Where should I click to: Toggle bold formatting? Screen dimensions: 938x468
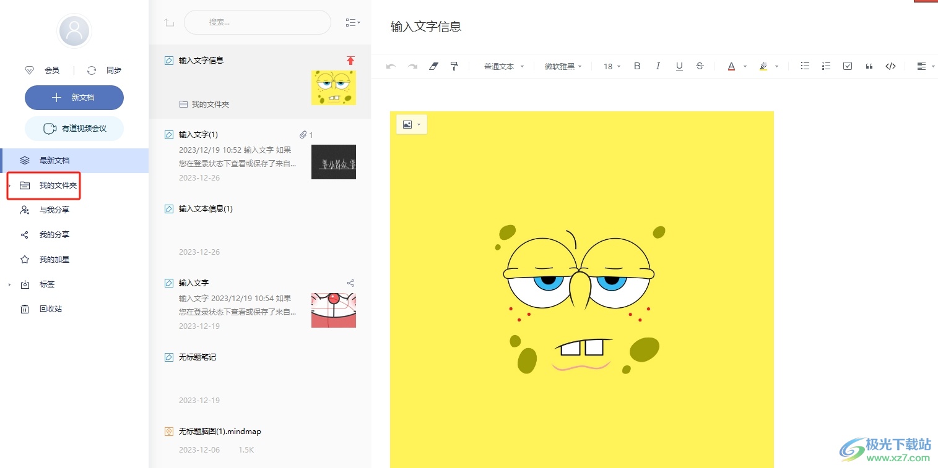(x=637, y=66)
